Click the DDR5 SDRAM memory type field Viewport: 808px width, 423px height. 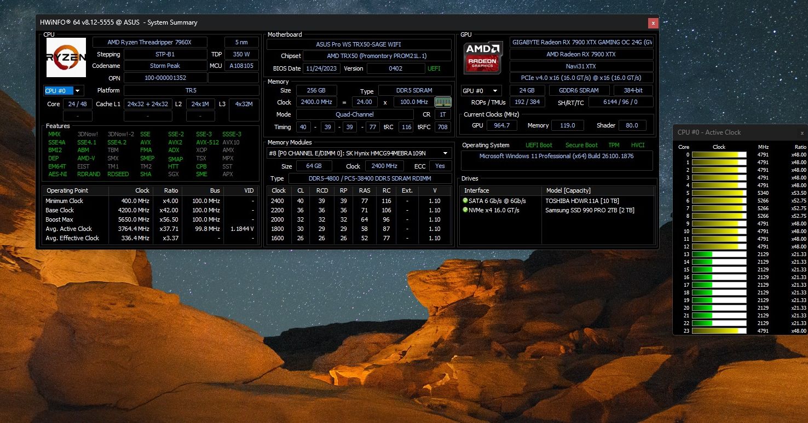pos(414,91)
